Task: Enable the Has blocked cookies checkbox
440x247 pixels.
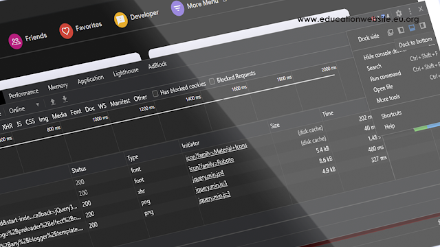Action: tap(155, 93)
